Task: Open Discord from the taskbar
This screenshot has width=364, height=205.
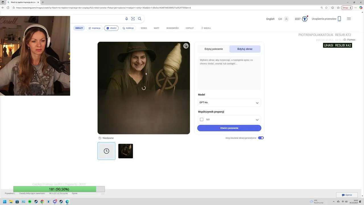Action: pyautogui.click(x=55, y=202)
